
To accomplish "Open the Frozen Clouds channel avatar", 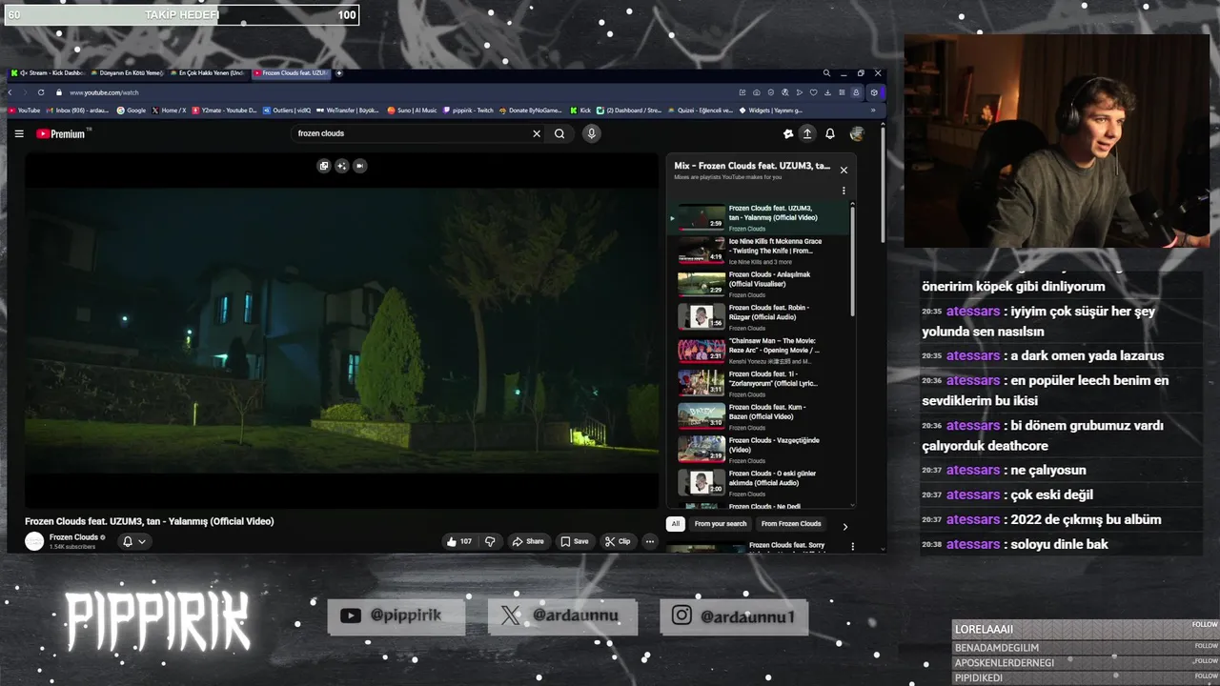I will click(34, 541).
